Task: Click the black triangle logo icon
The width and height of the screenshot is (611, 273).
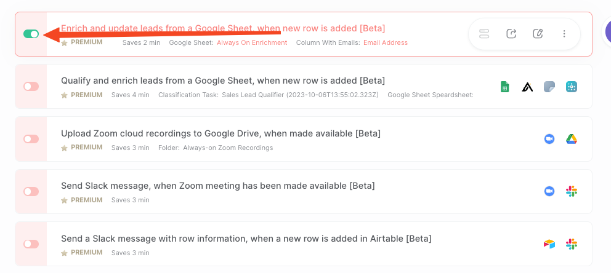Action: click(527, 87)
